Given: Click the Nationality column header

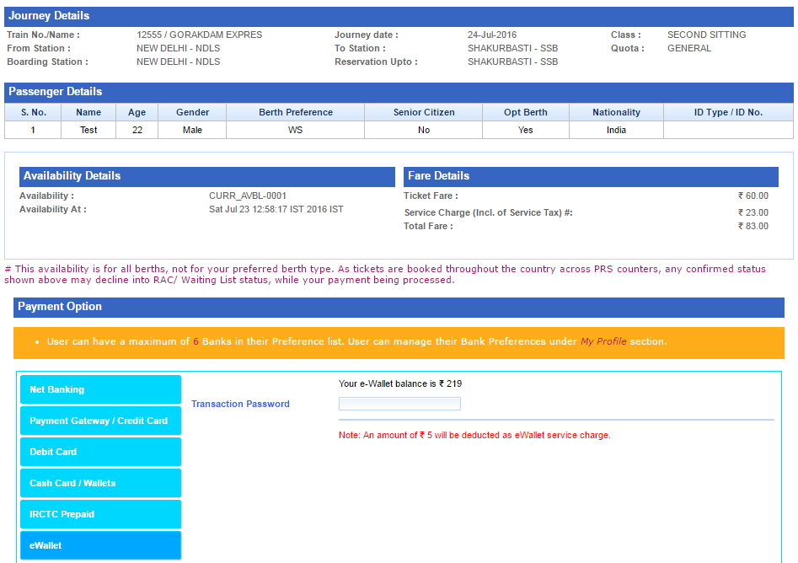Looking at the screenshot, I should pos(616,112).
